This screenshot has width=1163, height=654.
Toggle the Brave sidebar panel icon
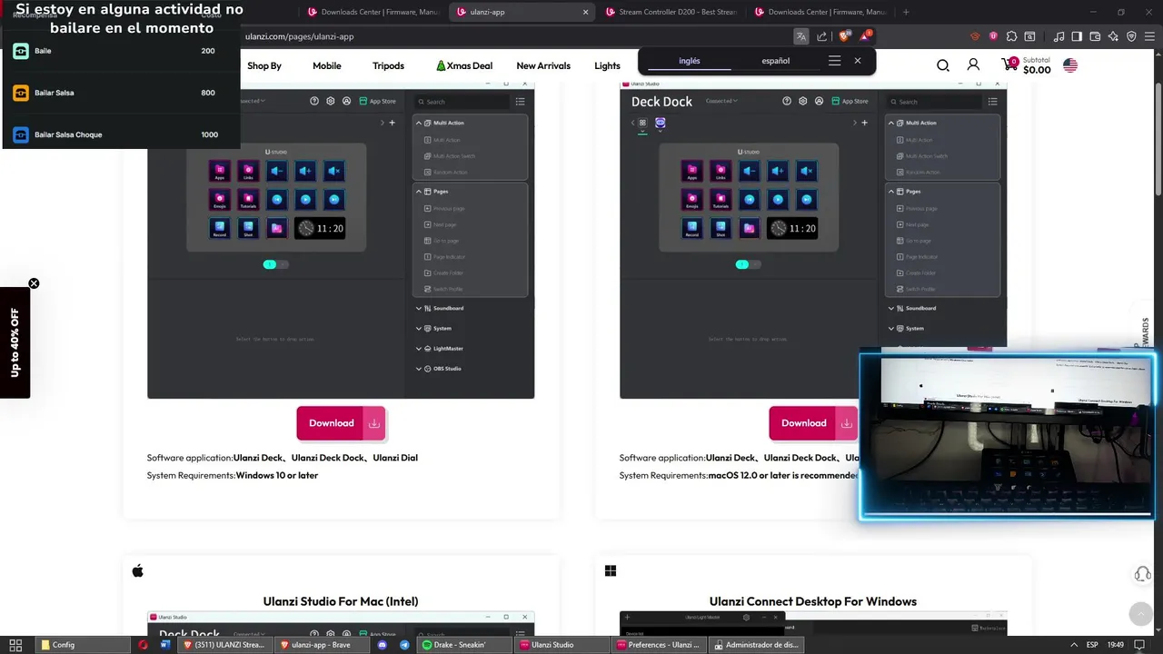point(1077,36)
